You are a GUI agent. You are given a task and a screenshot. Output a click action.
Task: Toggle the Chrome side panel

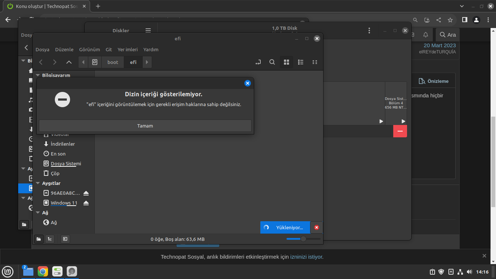464,20
